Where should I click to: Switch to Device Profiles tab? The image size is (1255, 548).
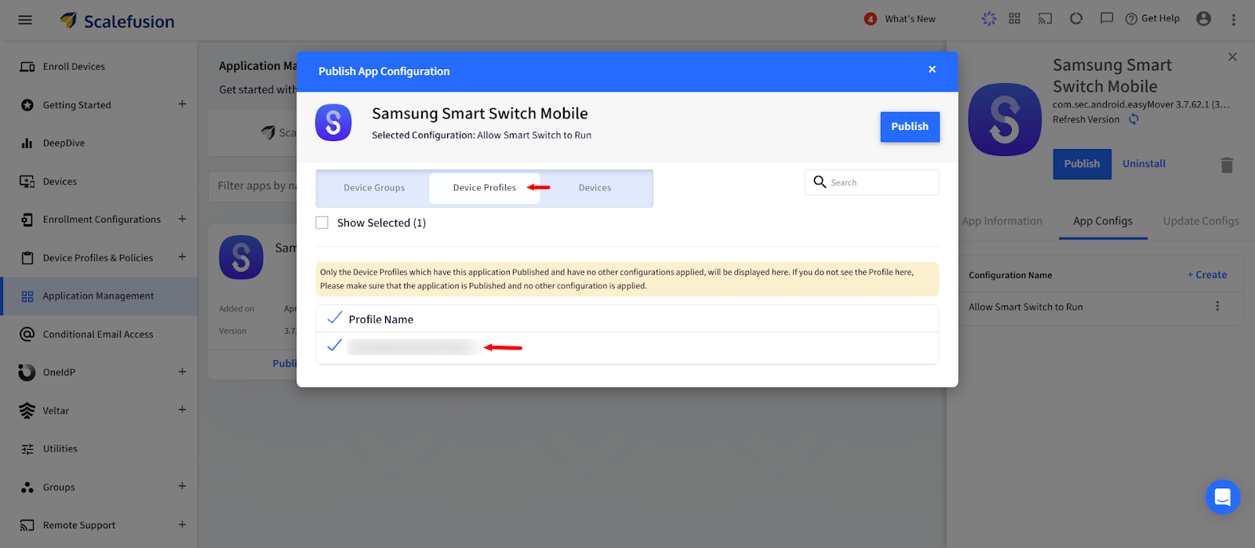(485, 188)
